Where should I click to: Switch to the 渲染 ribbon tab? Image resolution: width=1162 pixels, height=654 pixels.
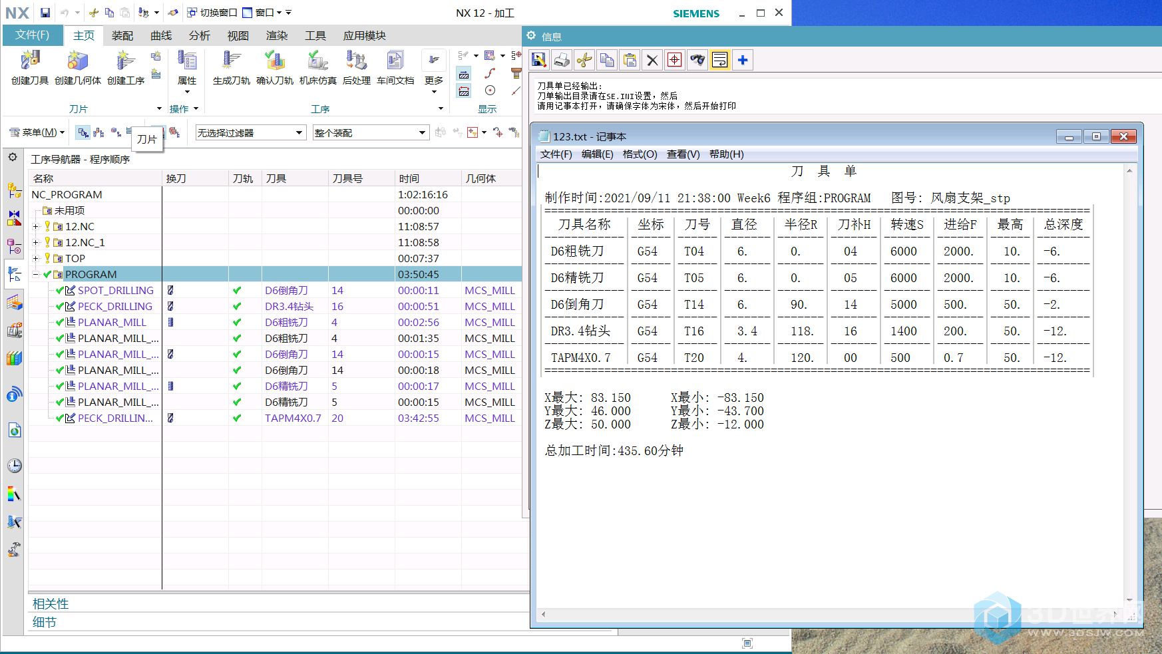coord(277,35)
